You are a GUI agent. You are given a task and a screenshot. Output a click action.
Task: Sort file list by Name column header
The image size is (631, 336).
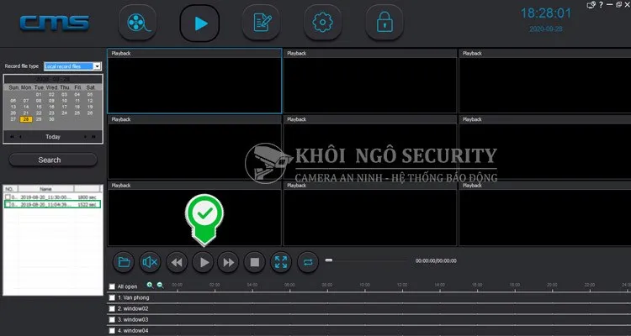point(46,189)
